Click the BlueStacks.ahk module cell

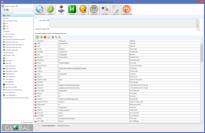coord(165,60)
